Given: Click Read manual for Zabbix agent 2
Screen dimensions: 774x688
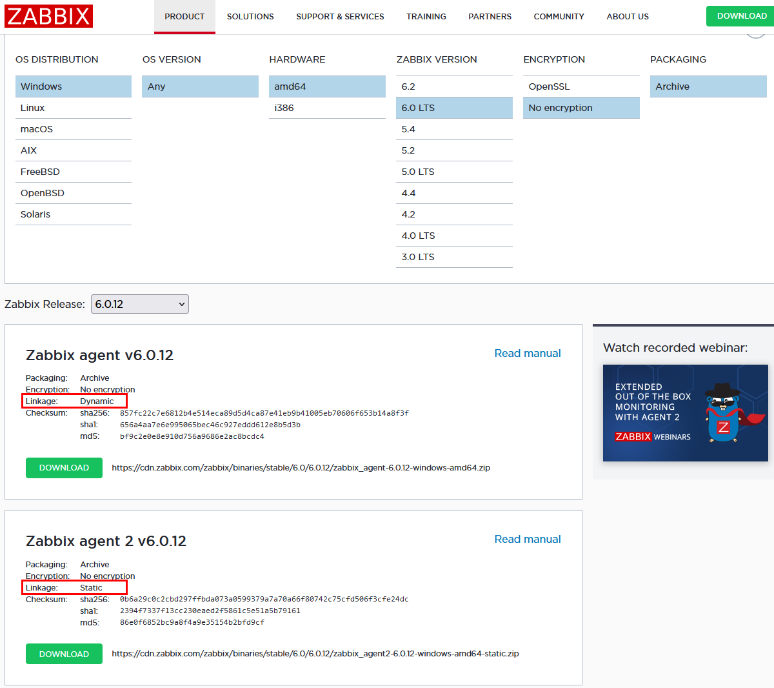Looking at the screenshot, I should pyautogui.click(x=528, y=539).
